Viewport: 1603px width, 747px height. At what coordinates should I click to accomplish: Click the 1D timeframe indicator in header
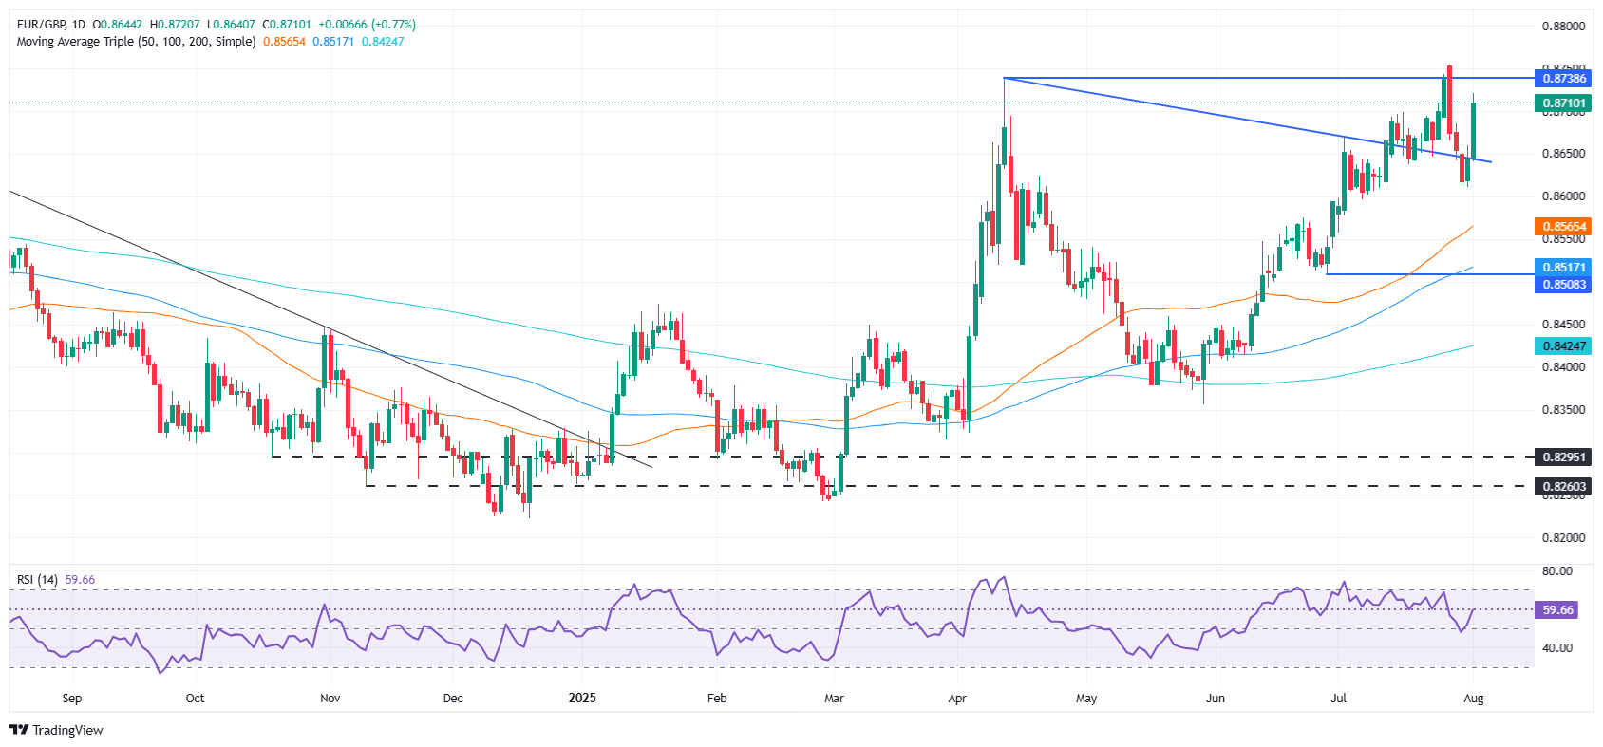coord(78,25)
